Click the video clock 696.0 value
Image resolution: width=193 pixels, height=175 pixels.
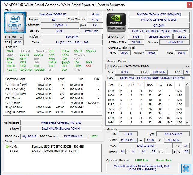click(x=181, y=53)
